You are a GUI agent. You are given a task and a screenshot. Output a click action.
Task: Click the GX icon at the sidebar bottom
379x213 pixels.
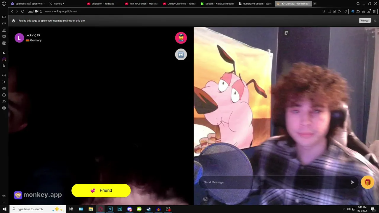[x=4, y=196]
